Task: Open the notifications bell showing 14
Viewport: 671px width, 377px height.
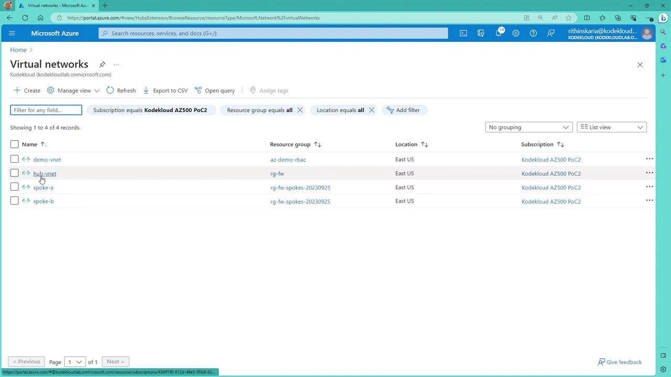Action: coord(499,33)
